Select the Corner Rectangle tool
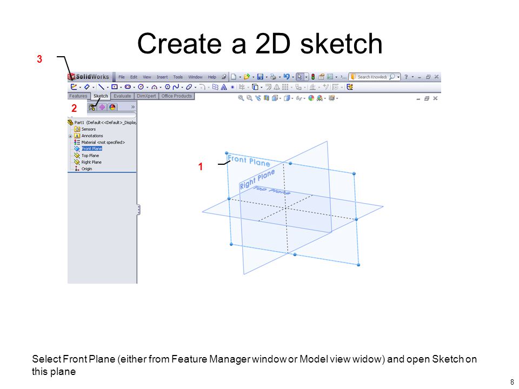Viewport: 519px width, 389px height. point(114,87)
